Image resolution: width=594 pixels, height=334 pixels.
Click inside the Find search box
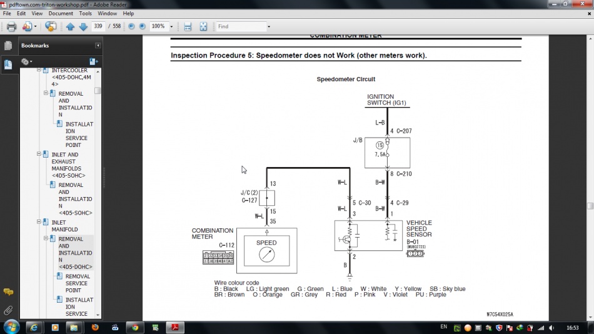241,26
